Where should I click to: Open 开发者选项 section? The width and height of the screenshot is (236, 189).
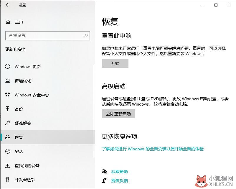(25, 180)
